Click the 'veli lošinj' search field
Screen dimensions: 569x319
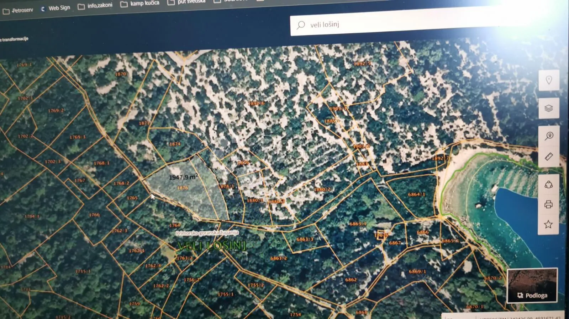409,23
